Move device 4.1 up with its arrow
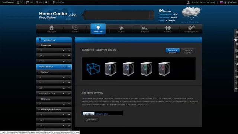 point(64,83)
